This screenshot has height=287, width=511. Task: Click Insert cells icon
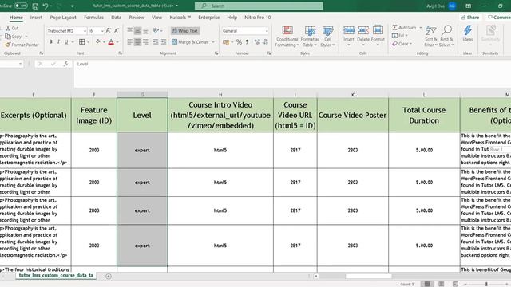click(349, 30)
